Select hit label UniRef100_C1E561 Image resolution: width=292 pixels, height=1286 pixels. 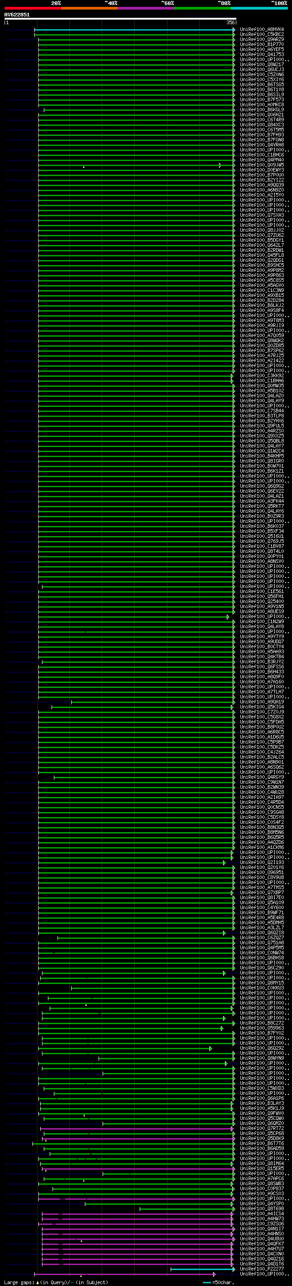coord(261,592)
